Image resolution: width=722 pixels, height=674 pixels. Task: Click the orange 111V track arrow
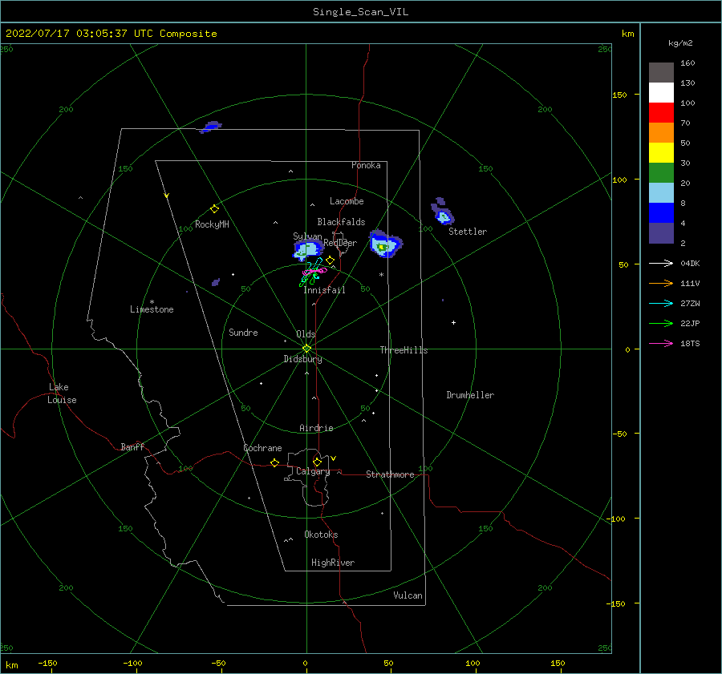(x=661, y=284)
